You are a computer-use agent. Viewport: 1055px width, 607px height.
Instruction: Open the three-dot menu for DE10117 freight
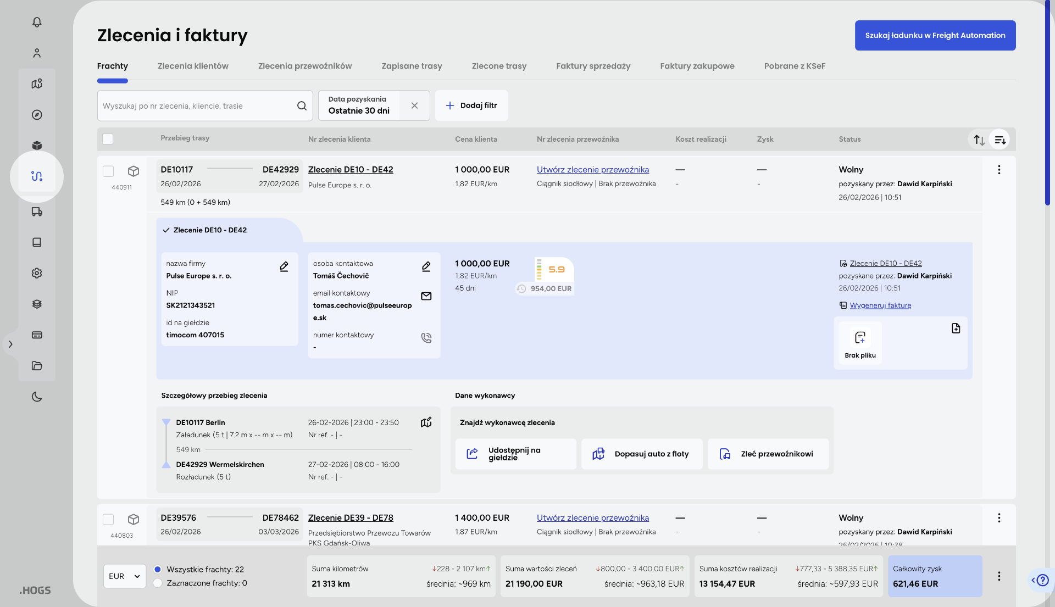pos(998,170)
